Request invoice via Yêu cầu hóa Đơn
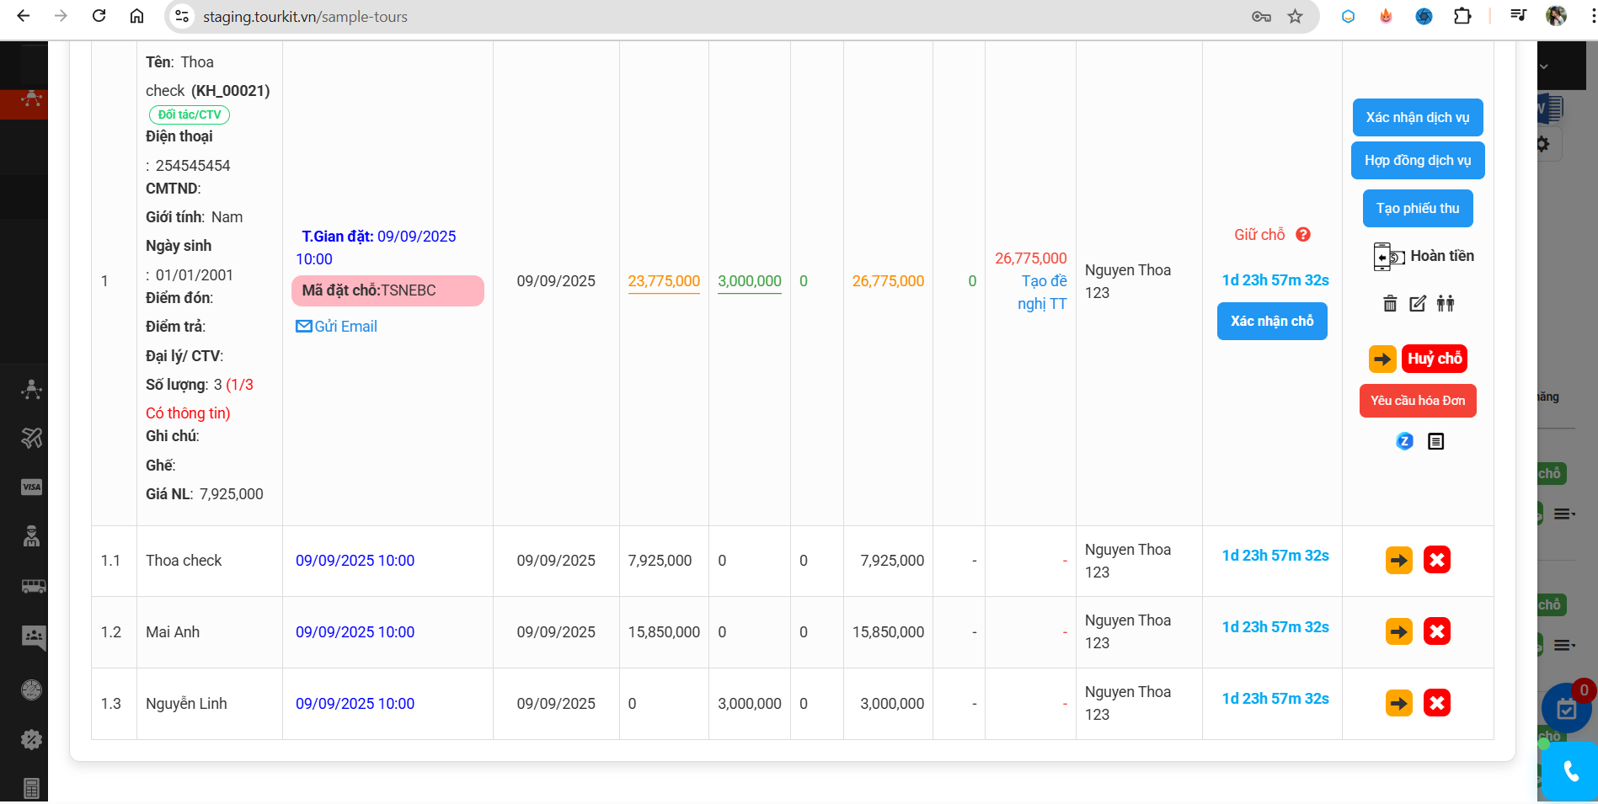Screen dimensions: 1598x804 (1418, 401)
